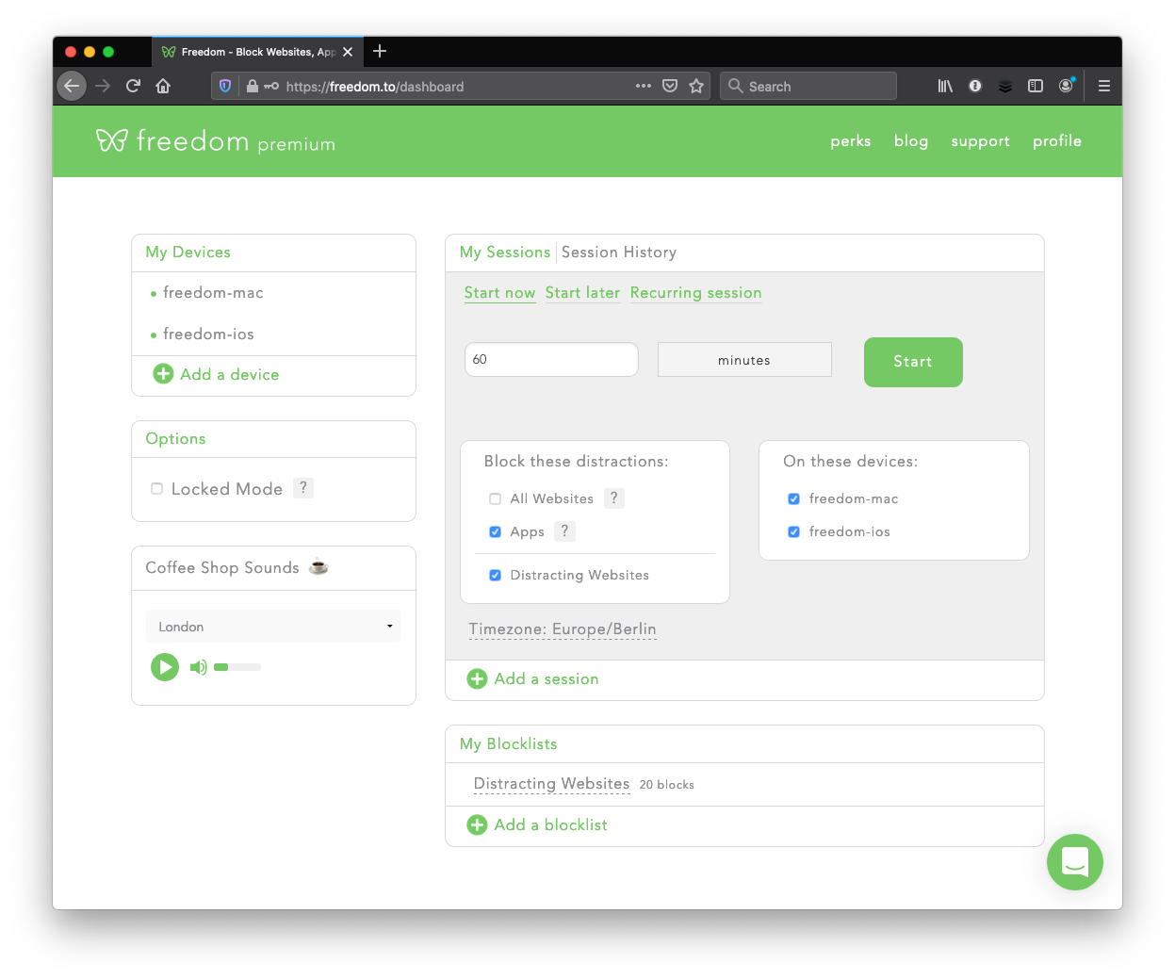Enable the Locked Mode checkbox
This screenshot has width=1175, height=979.
click(157, 488)
